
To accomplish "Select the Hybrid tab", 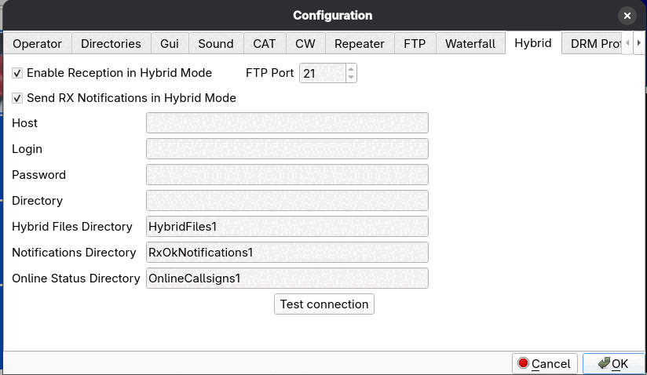I will [533, 43].
